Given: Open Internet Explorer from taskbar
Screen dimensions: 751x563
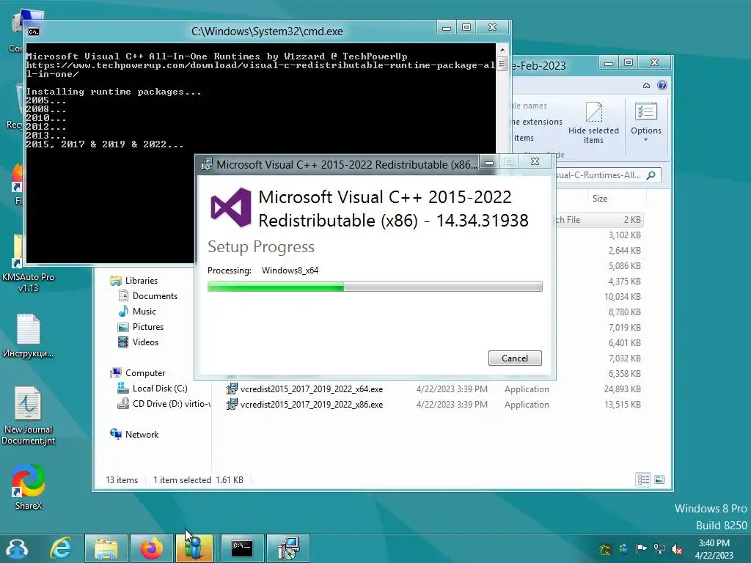Looking at the screenshot, I should [x=62, y=548].
